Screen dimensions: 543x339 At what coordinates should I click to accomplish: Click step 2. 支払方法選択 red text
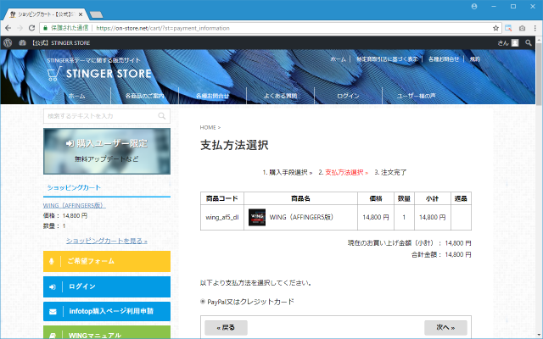coord(343,172)
